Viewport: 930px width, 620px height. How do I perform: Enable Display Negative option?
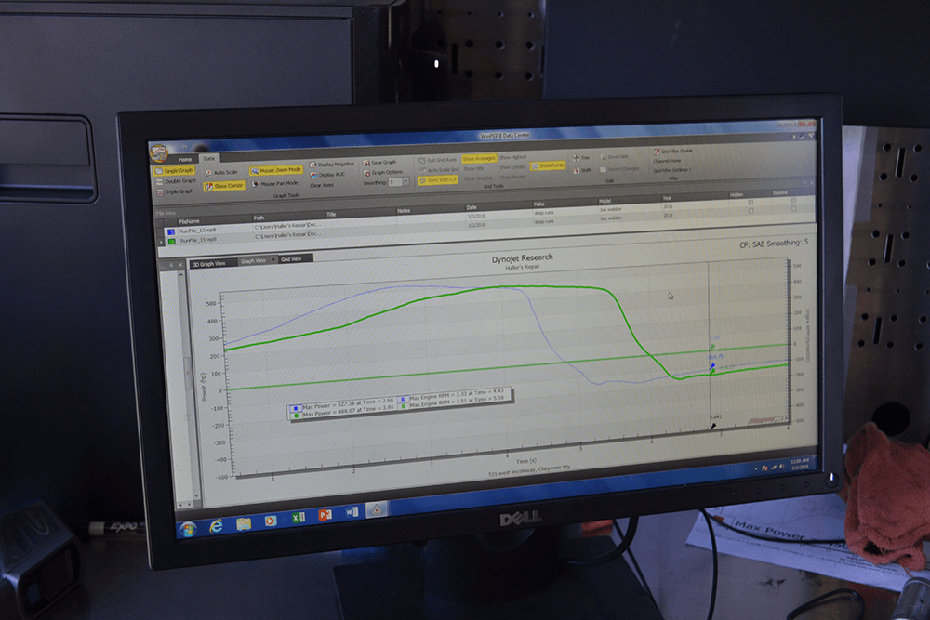[x=332, y=165]
